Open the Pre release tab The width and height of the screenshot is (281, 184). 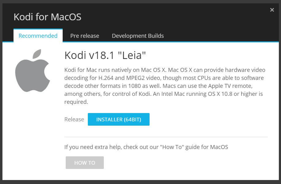pyautogui.click(x=84, y=36)
